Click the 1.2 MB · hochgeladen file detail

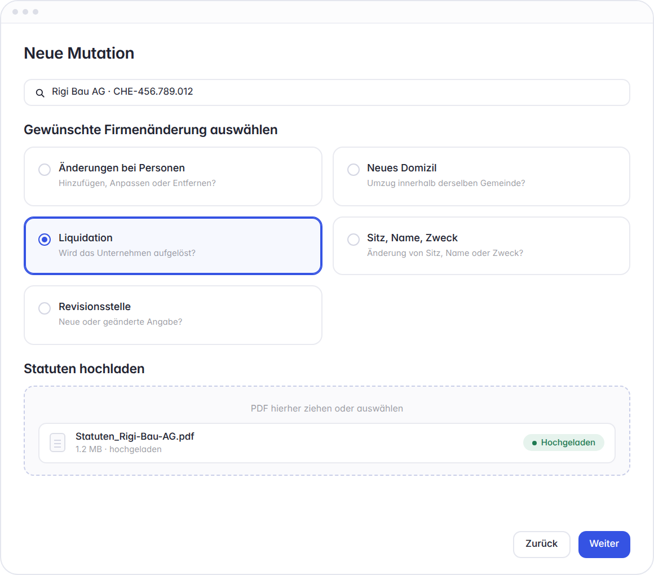[x=118, y=449]
